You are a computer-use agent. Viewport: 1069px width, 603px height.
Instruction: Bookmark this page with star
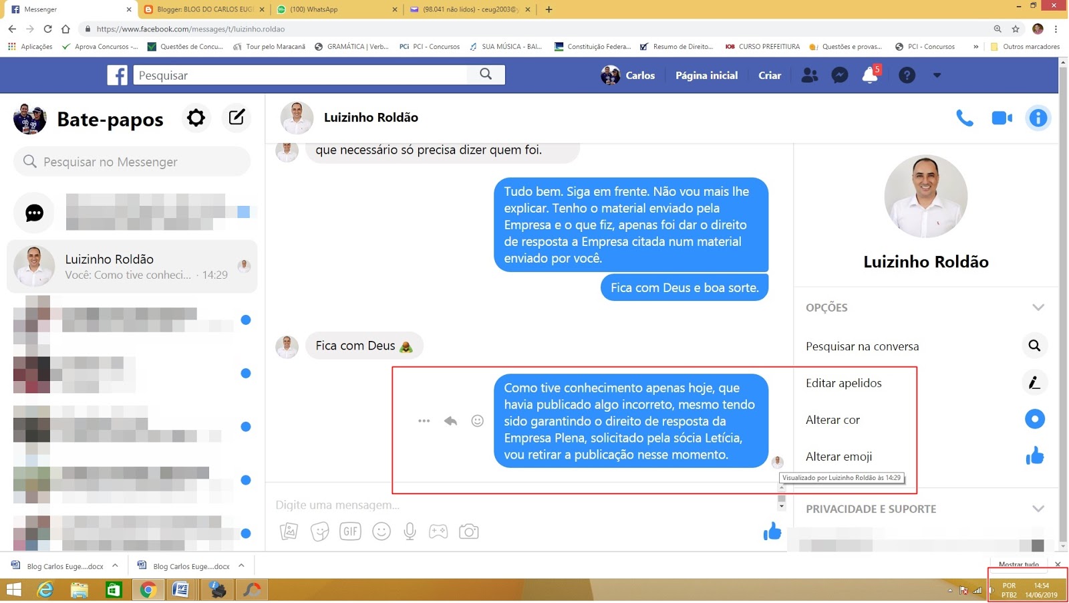click(x=1016, y=29)
